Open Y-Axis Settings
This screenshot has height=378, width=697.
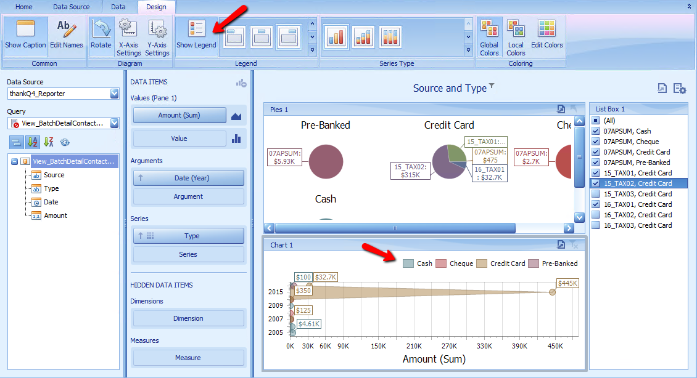click(157, 37)
